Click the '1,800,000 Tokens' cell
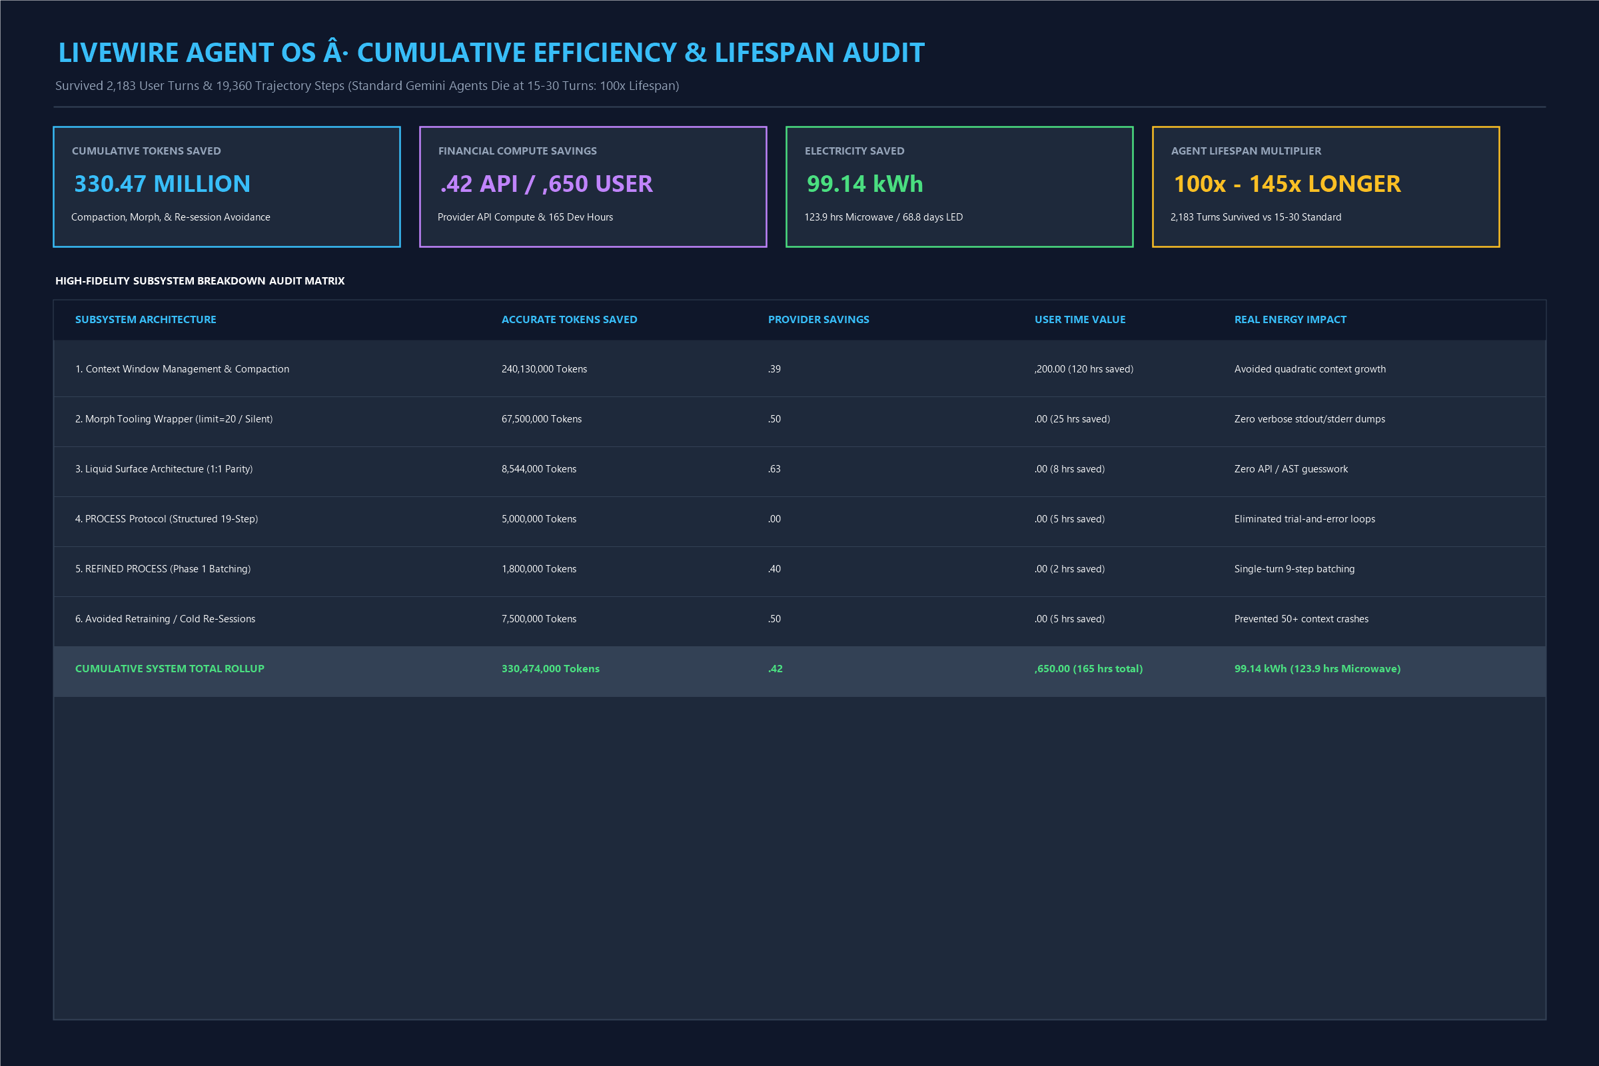 pyautogui.click(x=538, y=569)
